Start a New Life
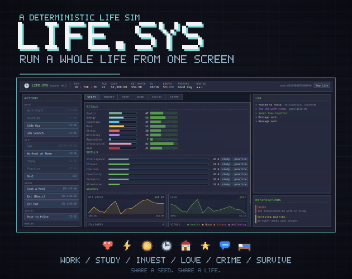Viewport: 352px width, 279px height. [x=322, y=85]
